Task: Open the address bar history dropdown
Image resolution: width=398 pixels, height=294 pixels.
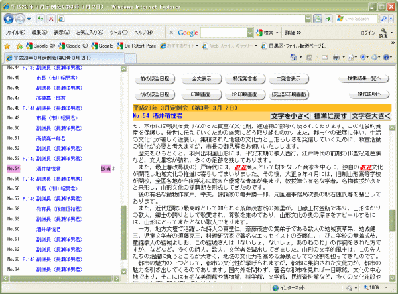Action: pyautogui.click(x=308, y=19)
